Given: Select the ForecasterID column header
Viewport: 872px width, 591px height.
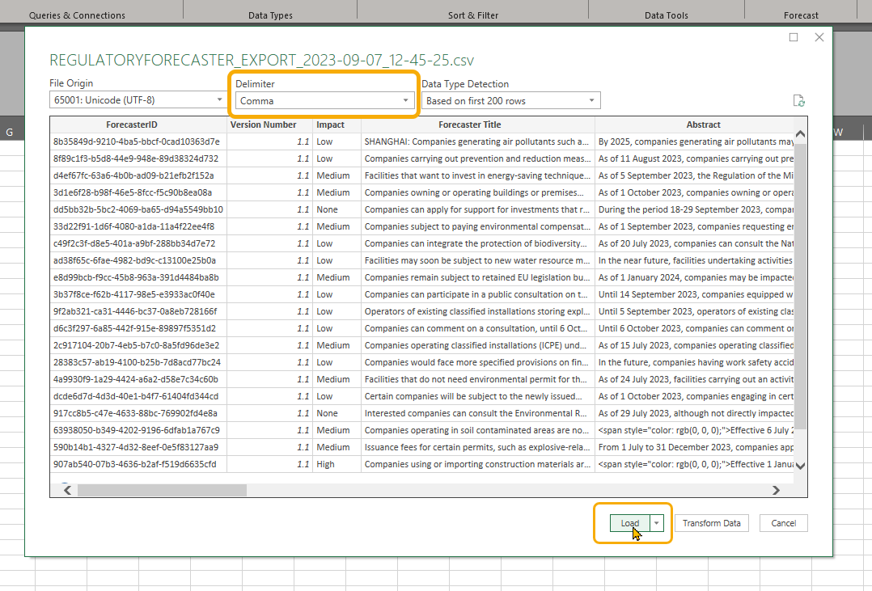Looking at the screenshot, I should (138, 125).
